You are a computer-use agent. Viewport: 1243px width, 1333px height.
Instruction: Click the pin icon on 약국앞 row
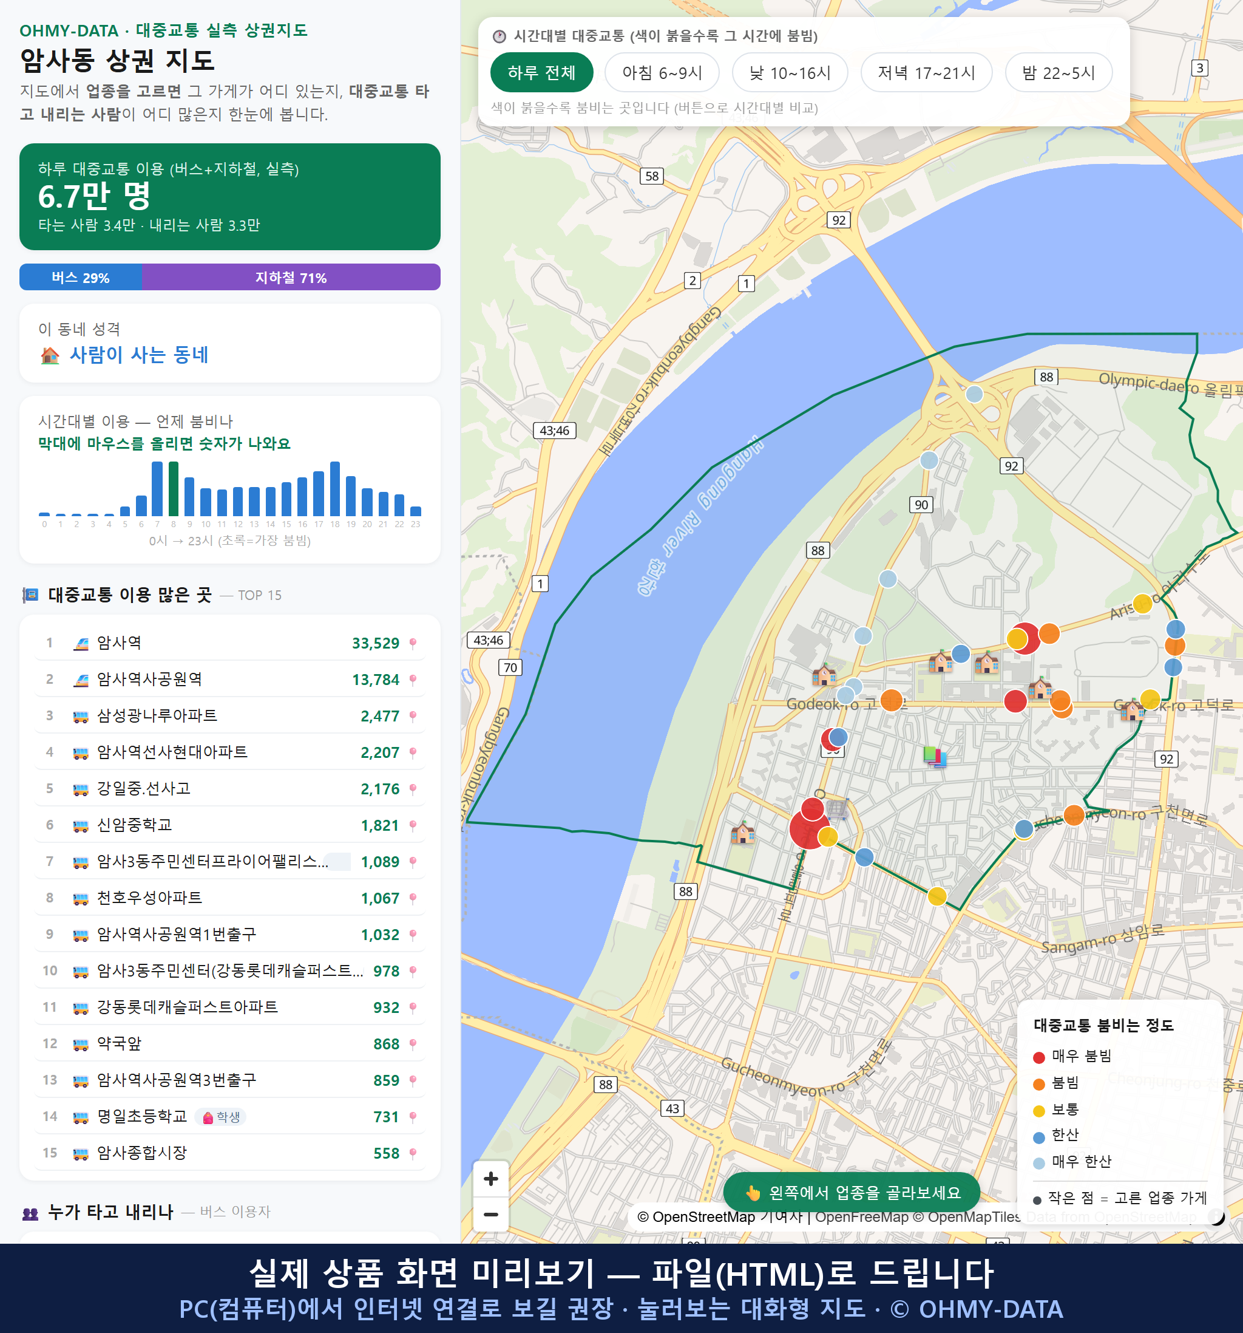point(413,1043)
